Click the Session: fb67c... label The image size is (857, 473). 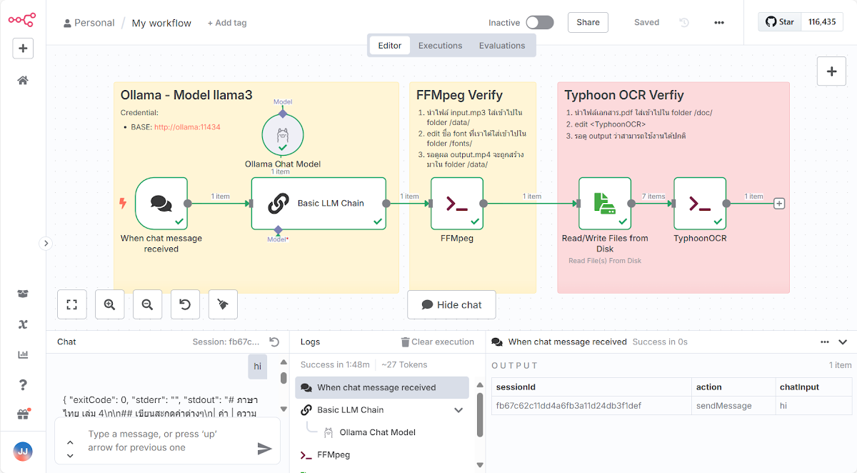point(226,342)
